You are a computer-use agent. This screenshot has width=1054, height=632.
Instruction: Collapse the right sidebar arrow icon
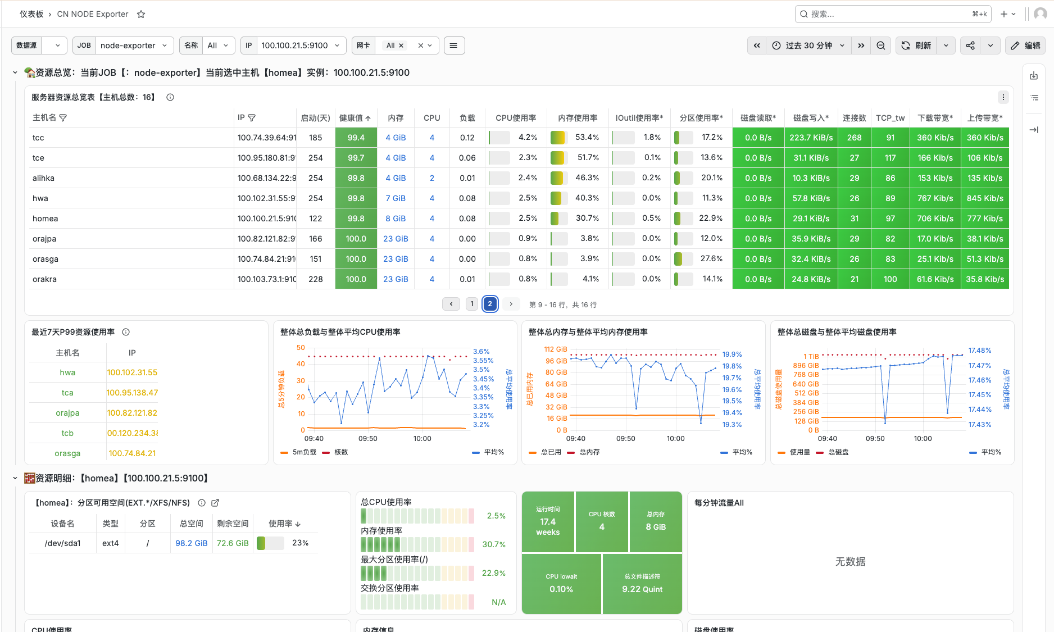click(1034, 130)
